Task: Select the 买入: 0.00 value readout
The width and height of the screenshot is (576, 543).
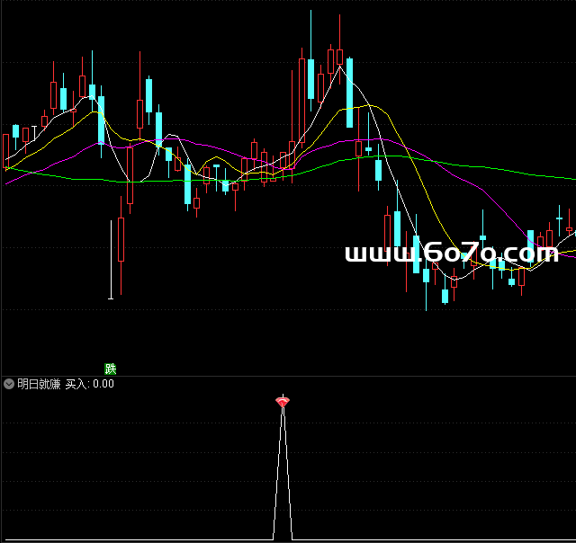Action: pos(90,384)
